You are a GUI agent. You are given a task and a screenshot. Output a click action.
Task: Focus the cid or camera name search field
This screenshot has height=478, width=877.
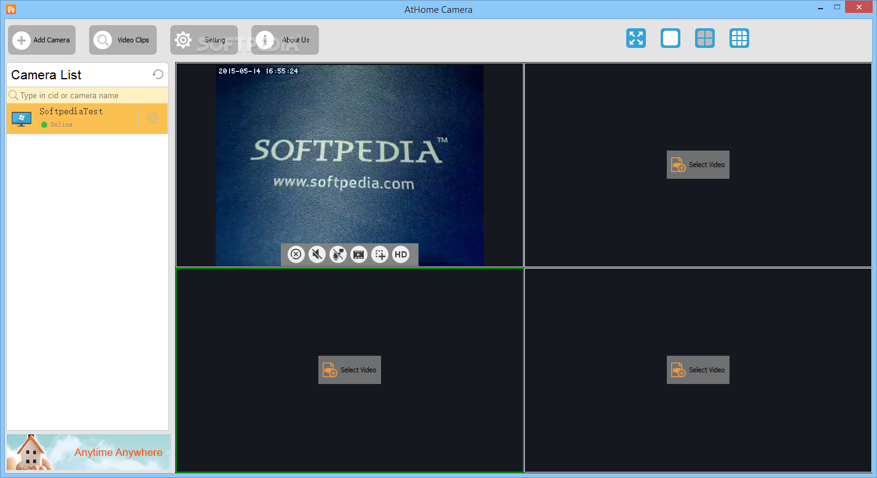87,95
